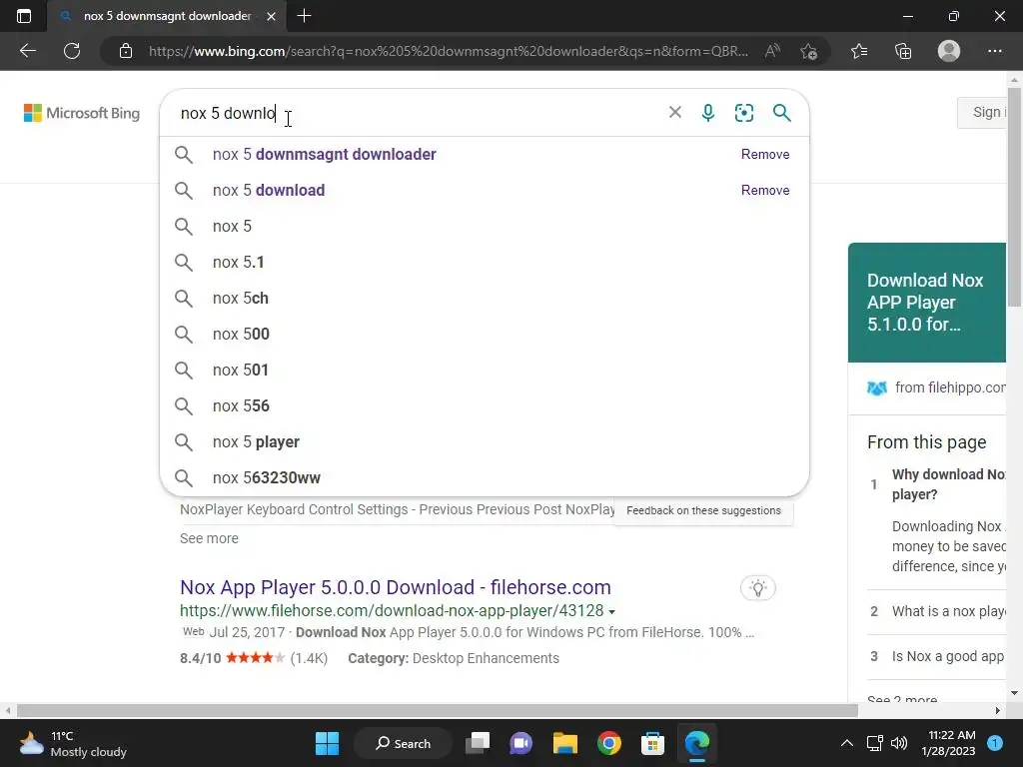The height and width of the screenshot is (767, 1023).
Task: Open Teams Chat from taskbar
Action: (x=521, y=743)
